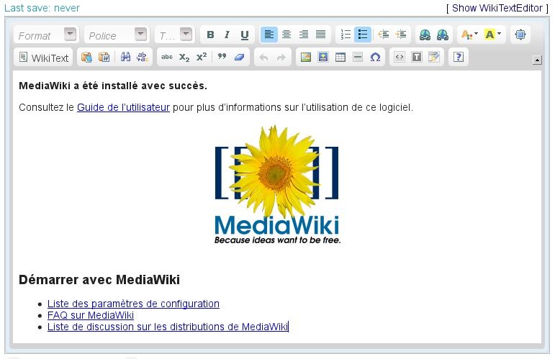
Task: Insert a horizontal line
Action: click(358, 58)
